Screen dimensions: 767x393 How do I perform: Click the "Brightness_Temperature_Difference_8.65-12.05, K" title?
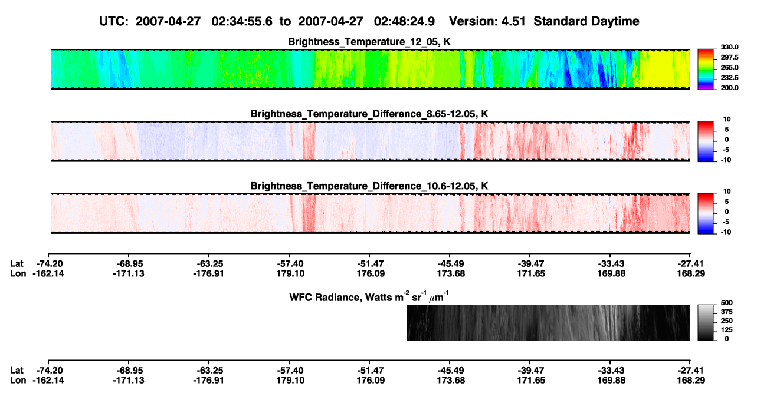pos(370,114)
